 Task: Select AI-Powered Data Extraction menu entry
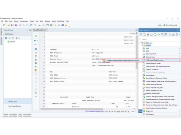(x=161, y=60)
